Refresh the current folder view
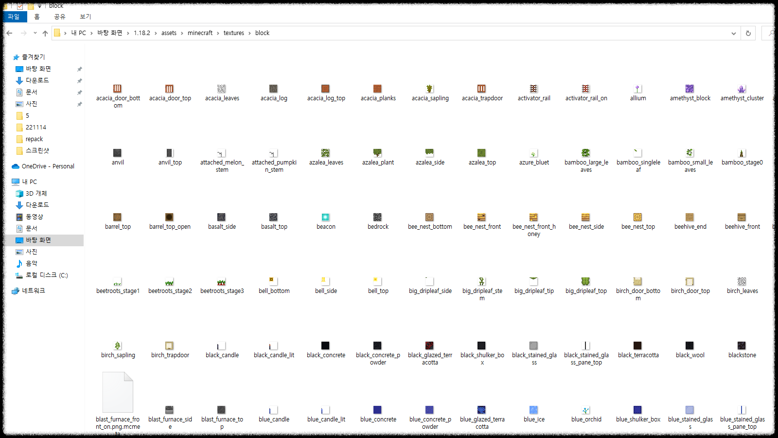Screen dimensions: 778x438 click(748, 33)
